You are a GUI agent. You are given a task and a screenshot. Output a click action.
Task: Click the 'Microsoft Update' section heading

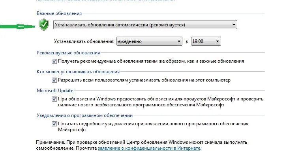point(55,91)
